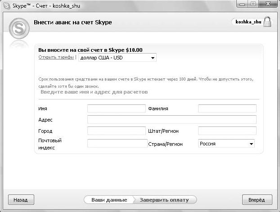The width and height of the screenshot is (280, 212).
Task: Focus the Фамилия input field
Action: (x=227, y=108)
